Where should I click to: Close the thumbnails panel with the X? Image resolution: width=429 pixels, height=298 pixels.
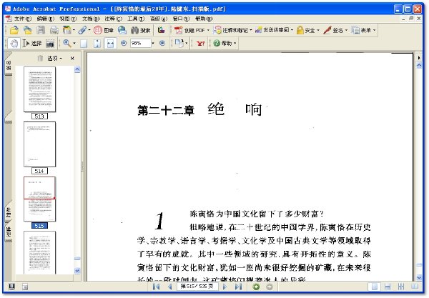72,58
